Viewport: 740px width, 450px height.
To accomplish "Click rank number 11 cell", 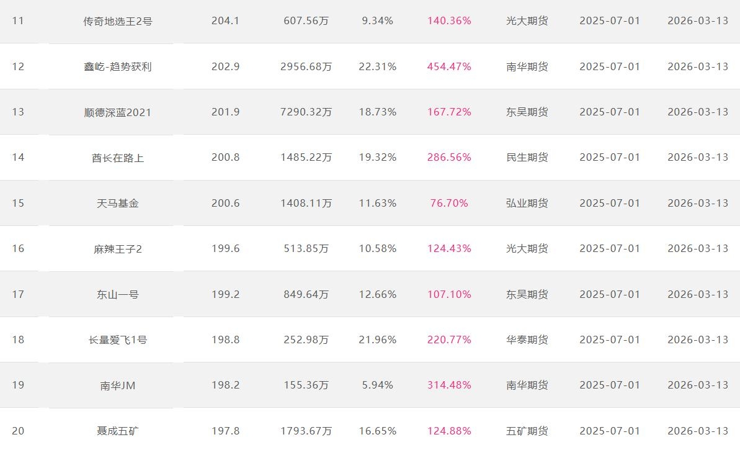I will (x=18, y=21).
